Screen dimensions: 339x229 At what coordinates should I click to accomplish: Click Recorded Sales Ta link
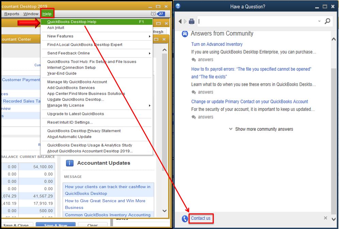click(x=21, y=101)
